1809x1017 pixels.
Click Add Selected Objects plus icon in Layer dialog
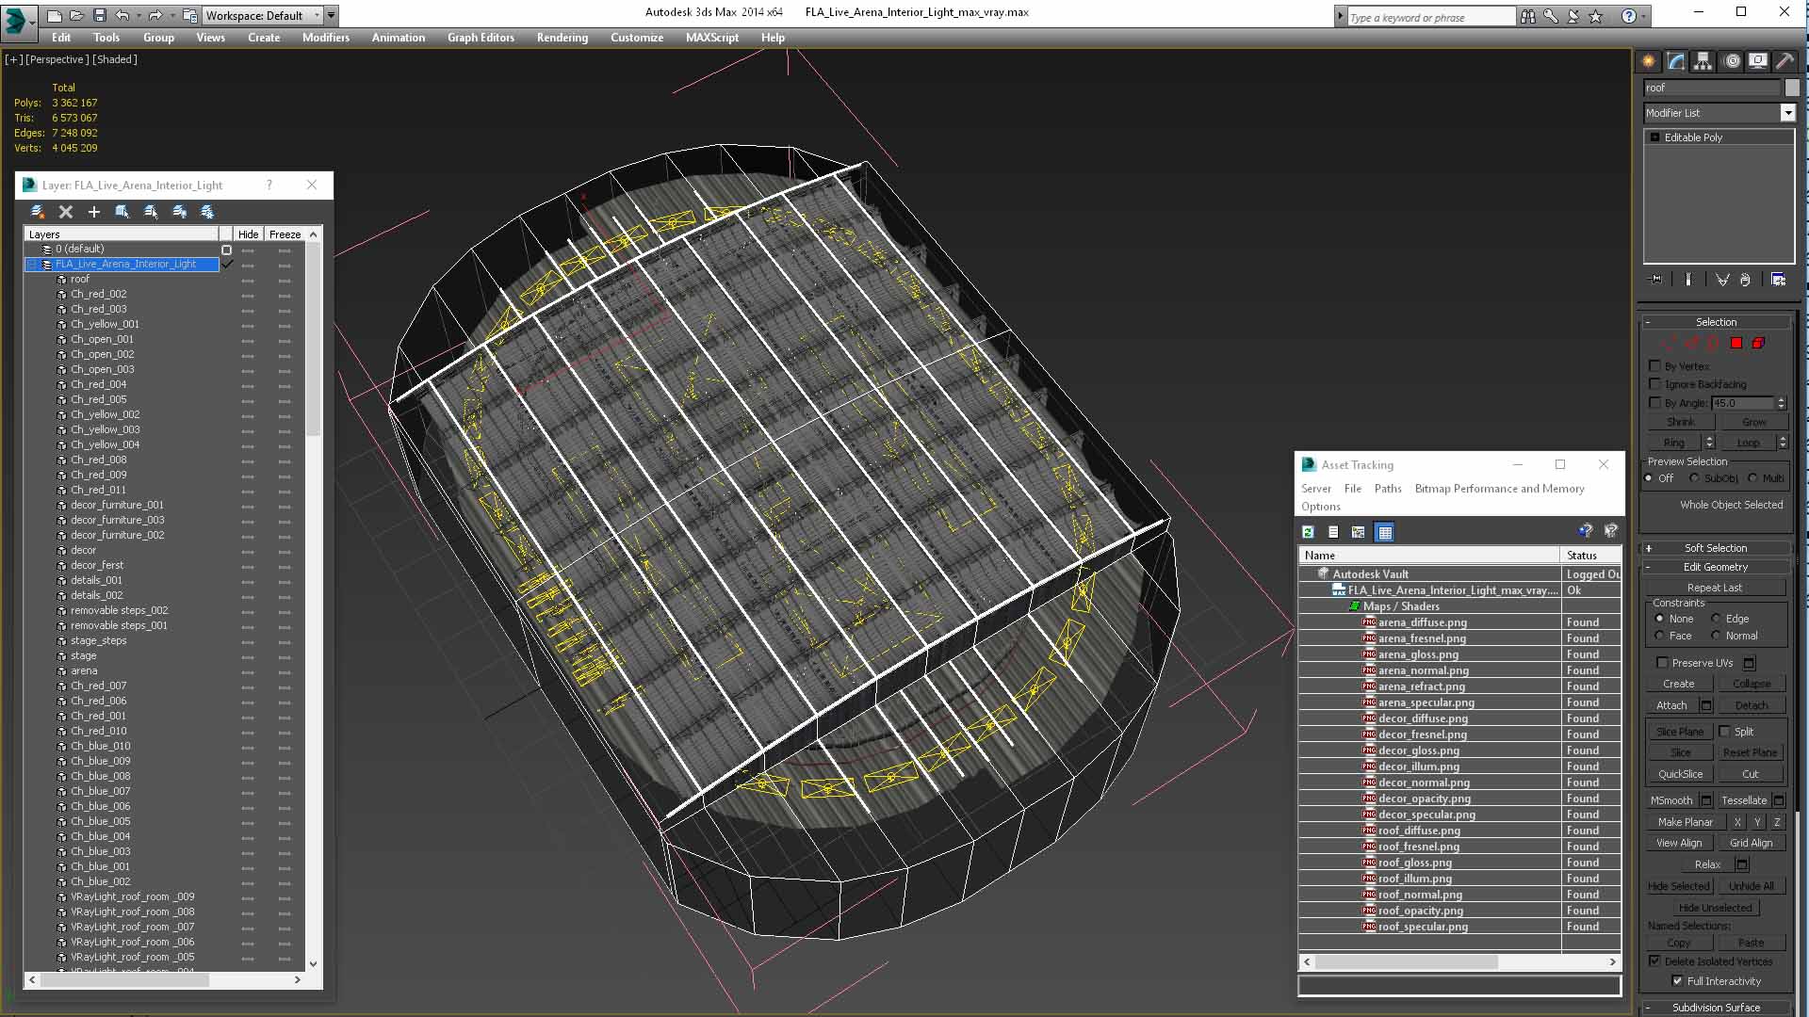coord(94,212)
